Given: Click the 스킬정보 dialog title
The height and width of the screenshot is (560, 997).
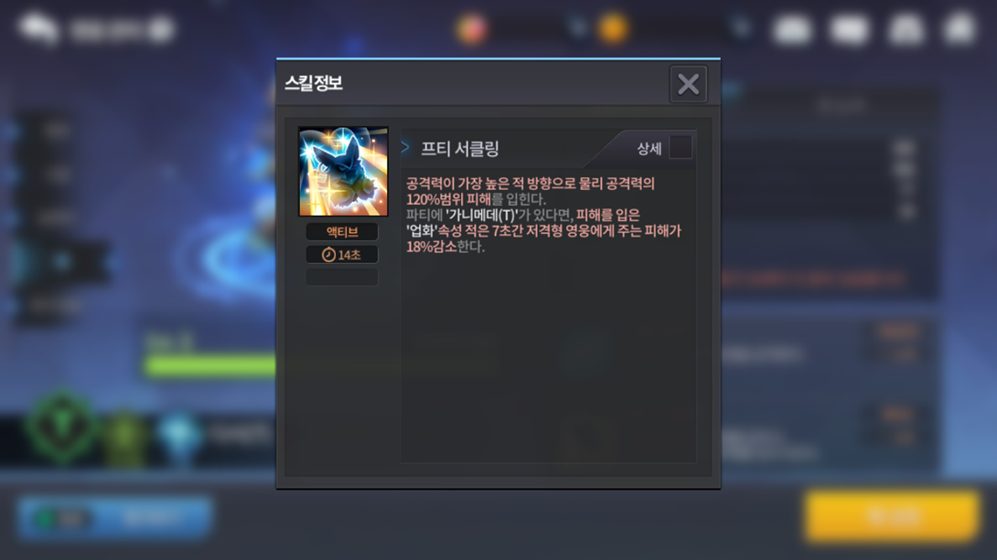Looking at the screenshot, I should 314,83.
